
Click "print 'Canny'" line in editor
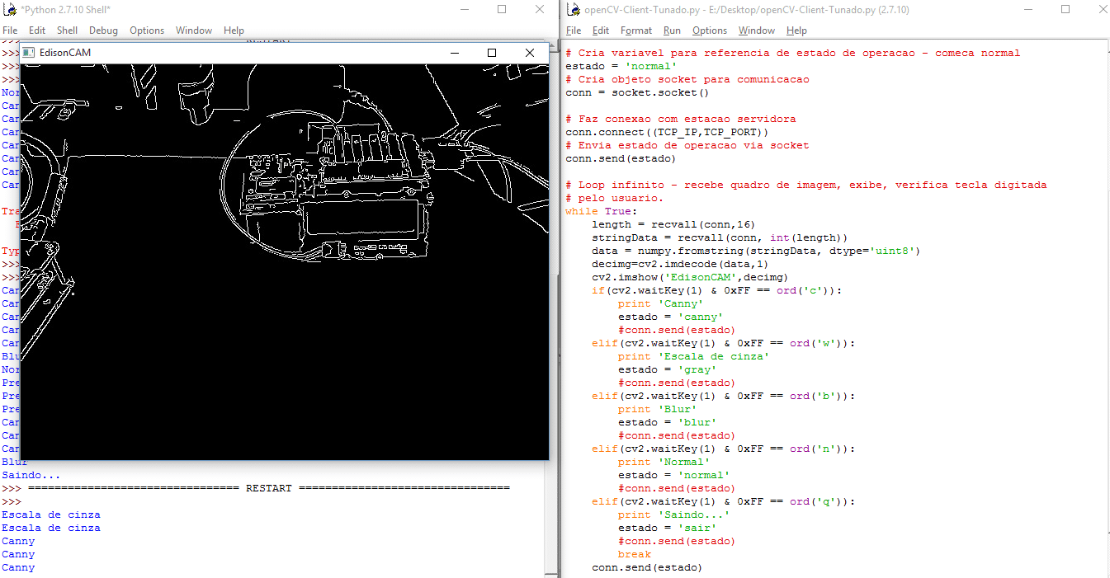660,303
